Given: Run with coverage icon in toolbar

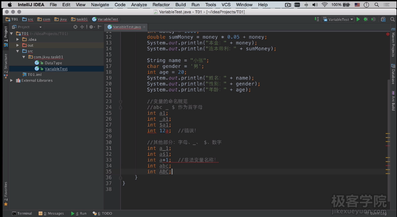Looking at the screenshot, I should coord(373,20).
